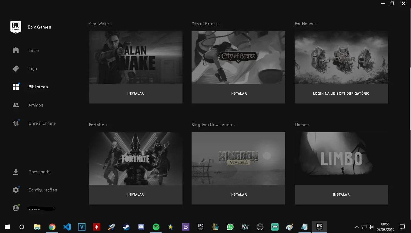Select the Biblioteca menu label

38,87
